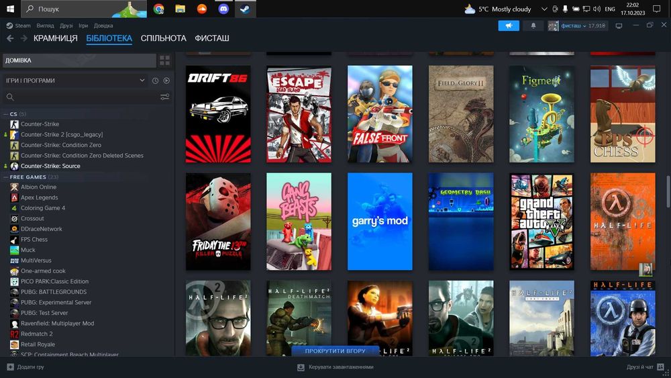Image resolution: width=671 pixels, height=378 pixels.
Task: Click the Steam announcements megaphone button
Action: pos(509,26)
